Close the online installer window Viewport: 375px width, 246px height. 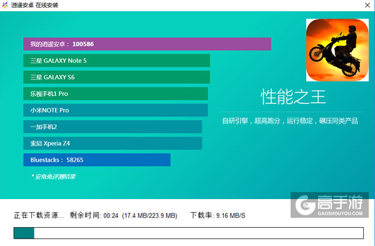367,5
